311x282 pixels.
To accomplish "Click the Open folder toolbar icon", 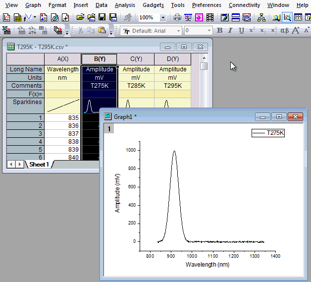I will [x=81, y=17].
